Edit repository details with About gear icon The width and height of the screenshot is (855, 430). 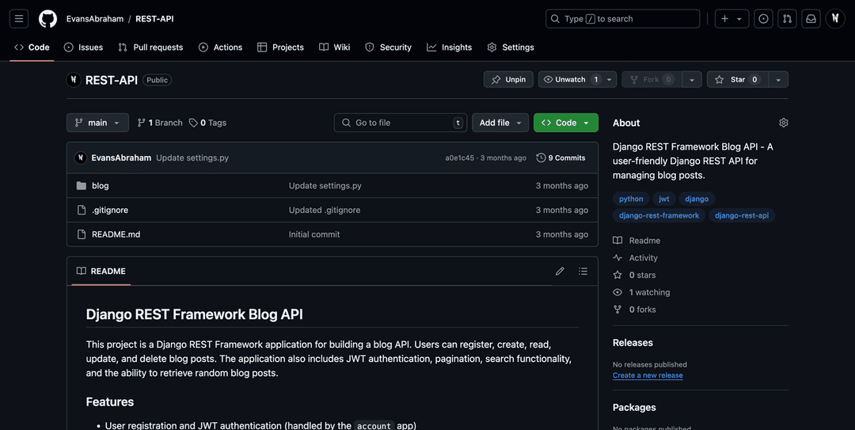coord(784,123)
